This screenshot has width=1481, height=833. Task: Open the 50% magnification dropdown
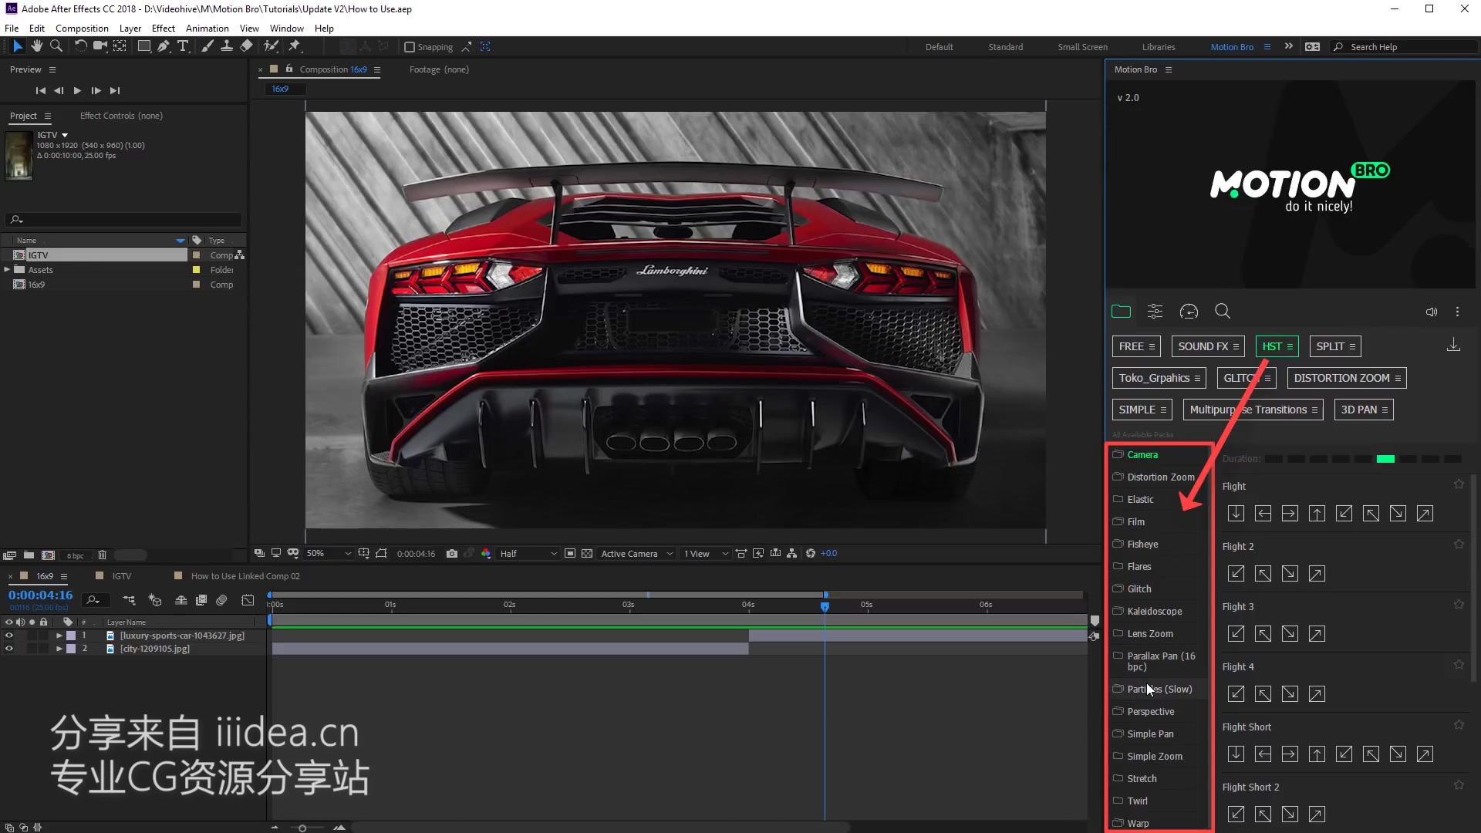tap(329, 554)
